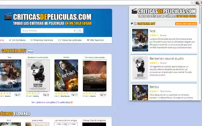Click star rating under Berberian sound studio poster
The image size is (202, 126).
point(33,94)
